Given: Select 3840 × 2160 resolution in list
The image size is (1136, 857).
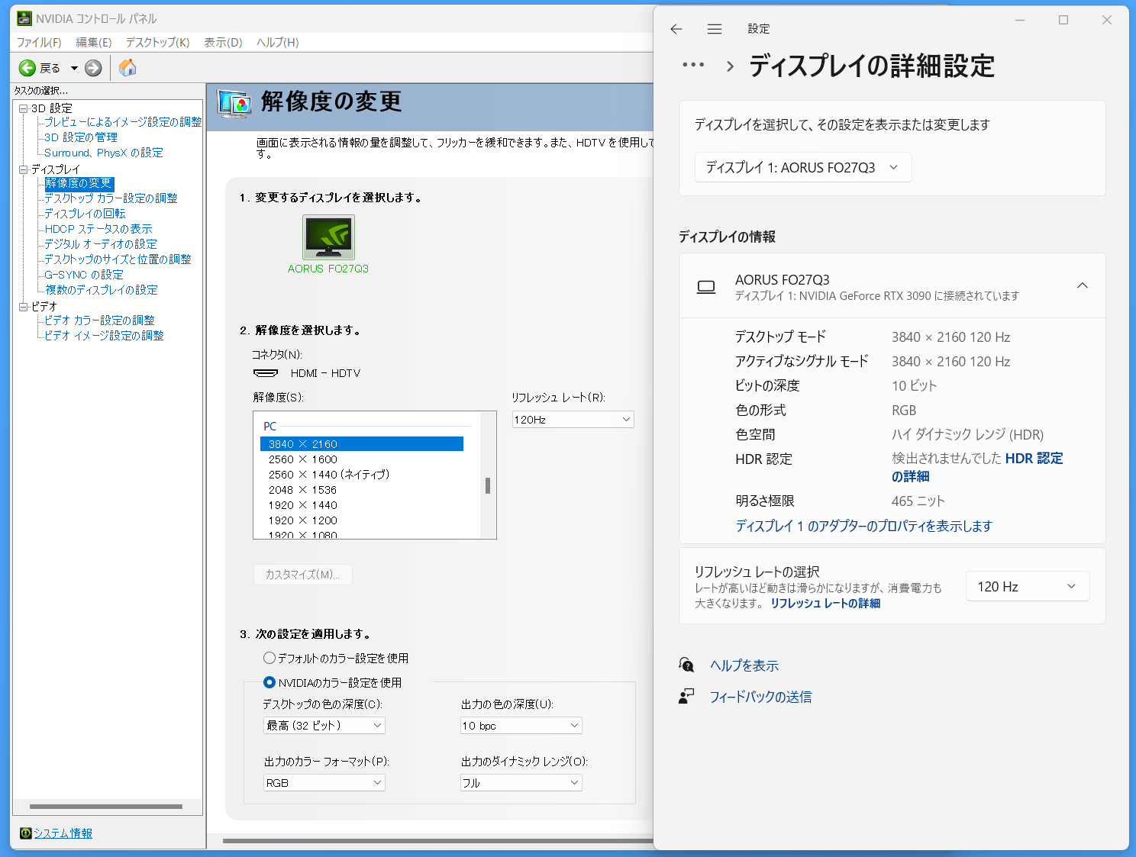Looking at the screenshot, I should 362,444.
